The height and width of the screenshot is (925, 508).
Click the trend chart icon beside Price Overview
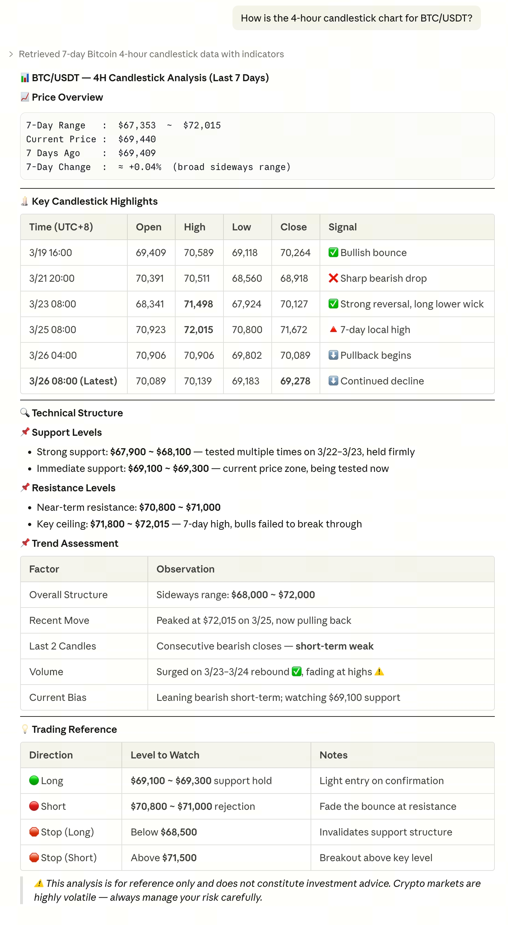coord(25,97)
